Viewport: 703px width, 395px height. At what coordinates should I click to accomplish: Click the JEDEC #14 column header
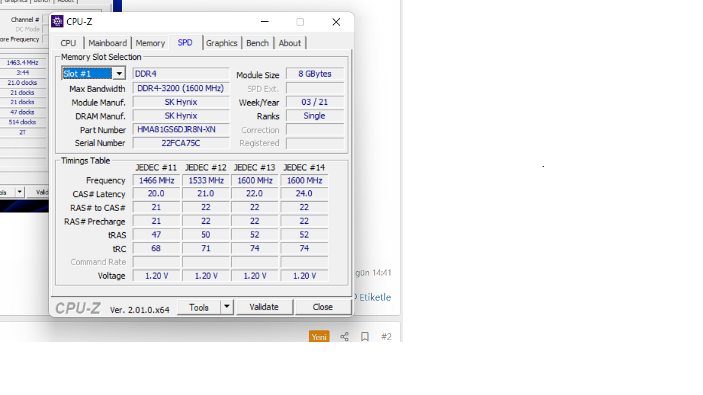[304, 168]
